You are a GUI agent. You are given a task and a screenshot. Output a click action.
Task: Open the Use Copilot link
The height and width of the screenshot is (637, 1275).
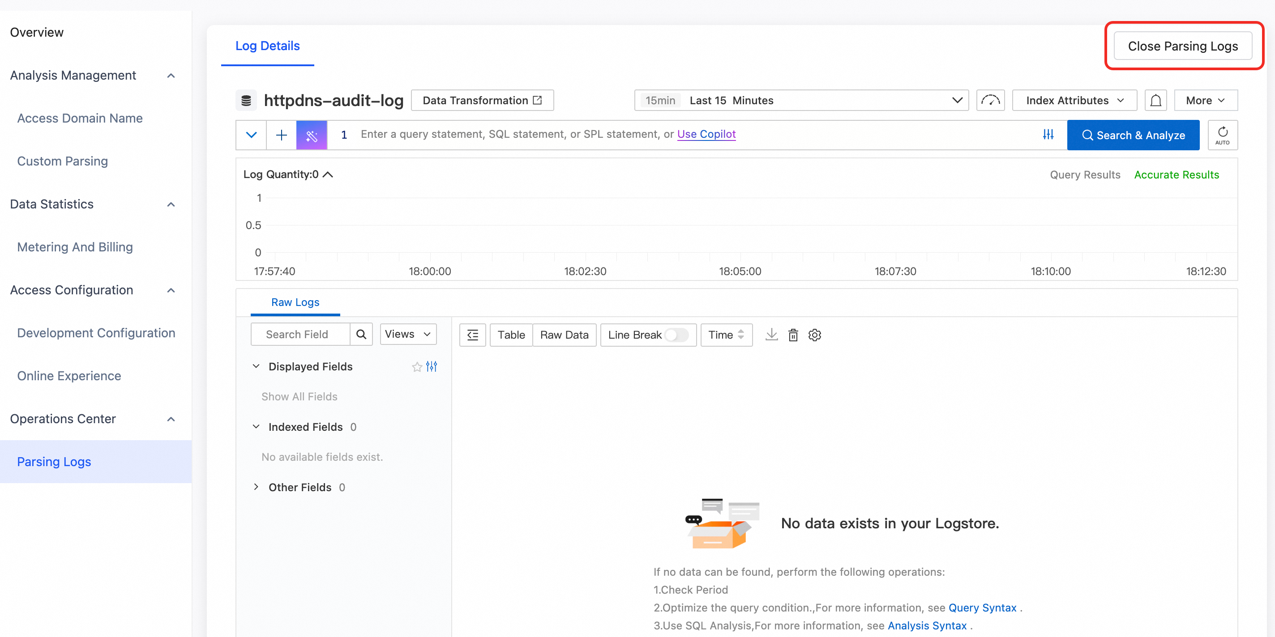tap(706, 134)
